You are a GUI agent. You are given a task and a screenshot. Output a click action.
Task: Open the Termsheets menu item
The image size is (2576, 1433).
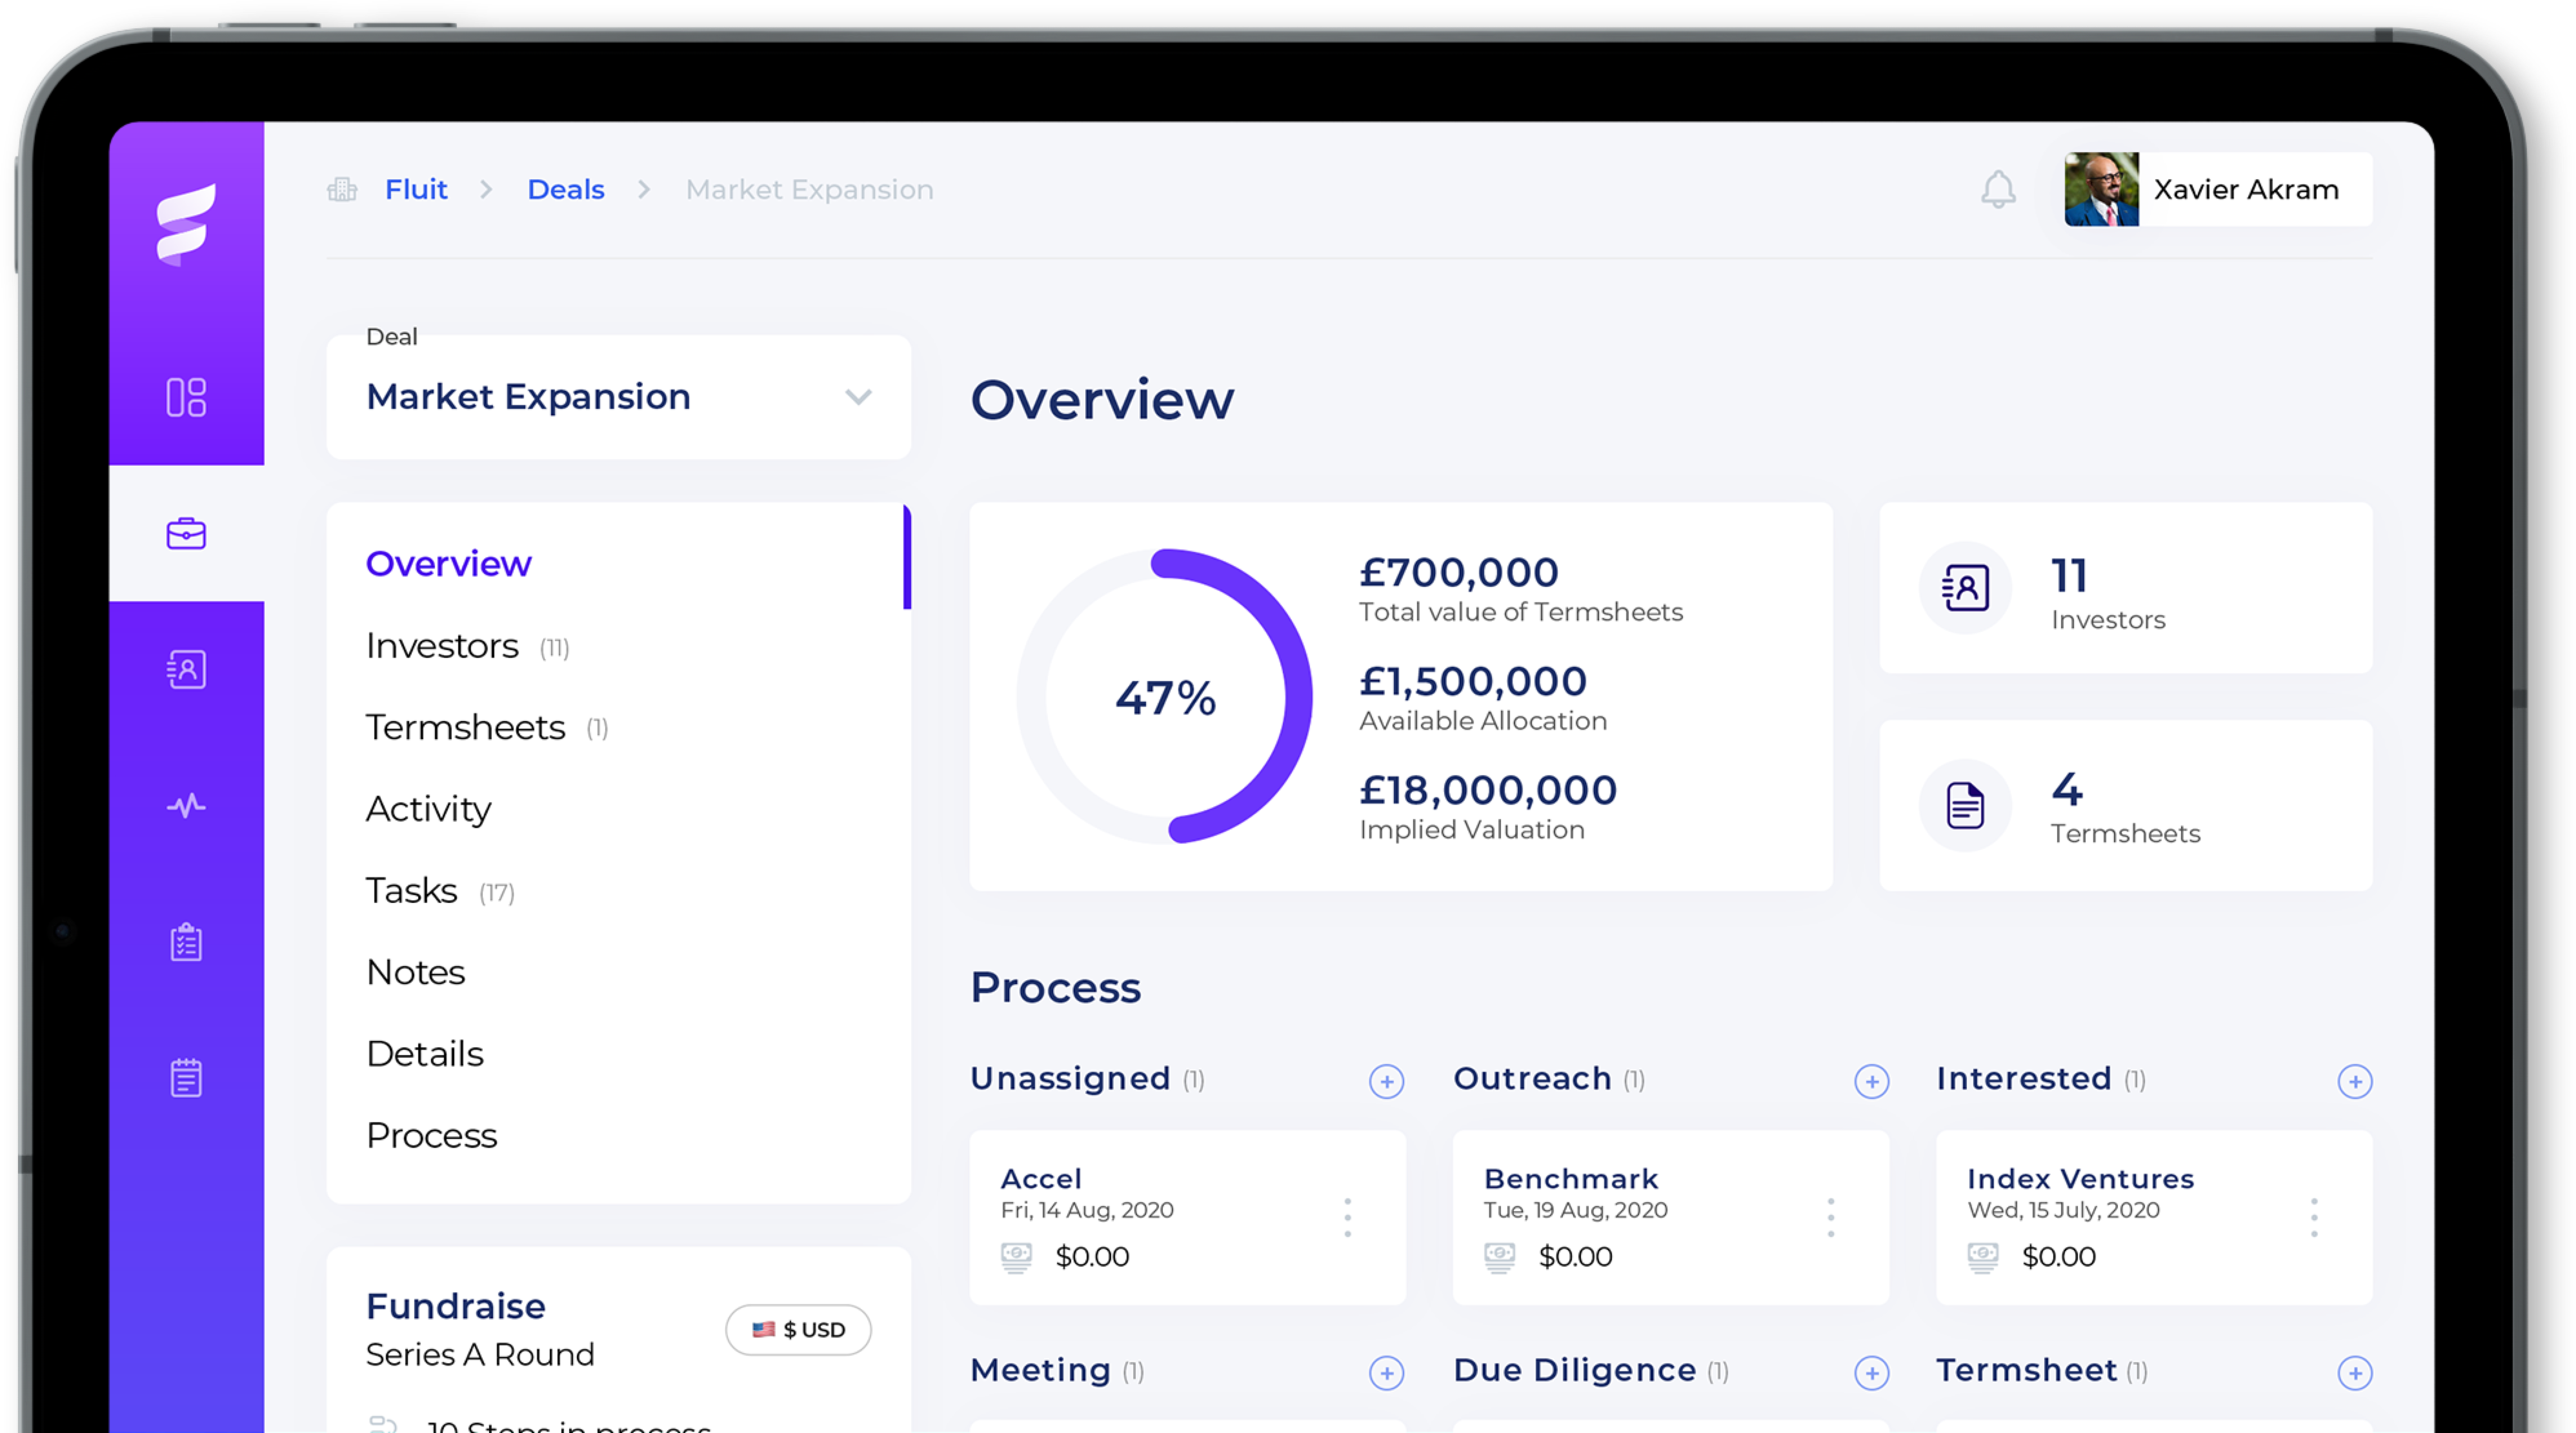point(465,727)
